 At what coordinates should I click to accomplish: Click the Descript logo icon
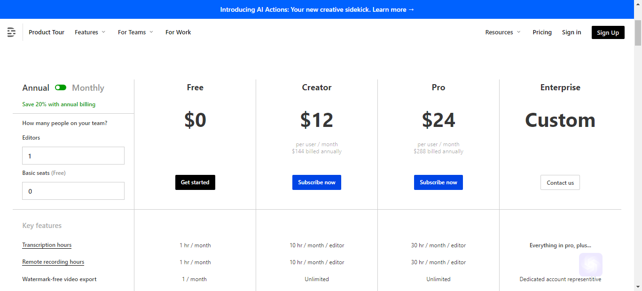coord(11,32)
